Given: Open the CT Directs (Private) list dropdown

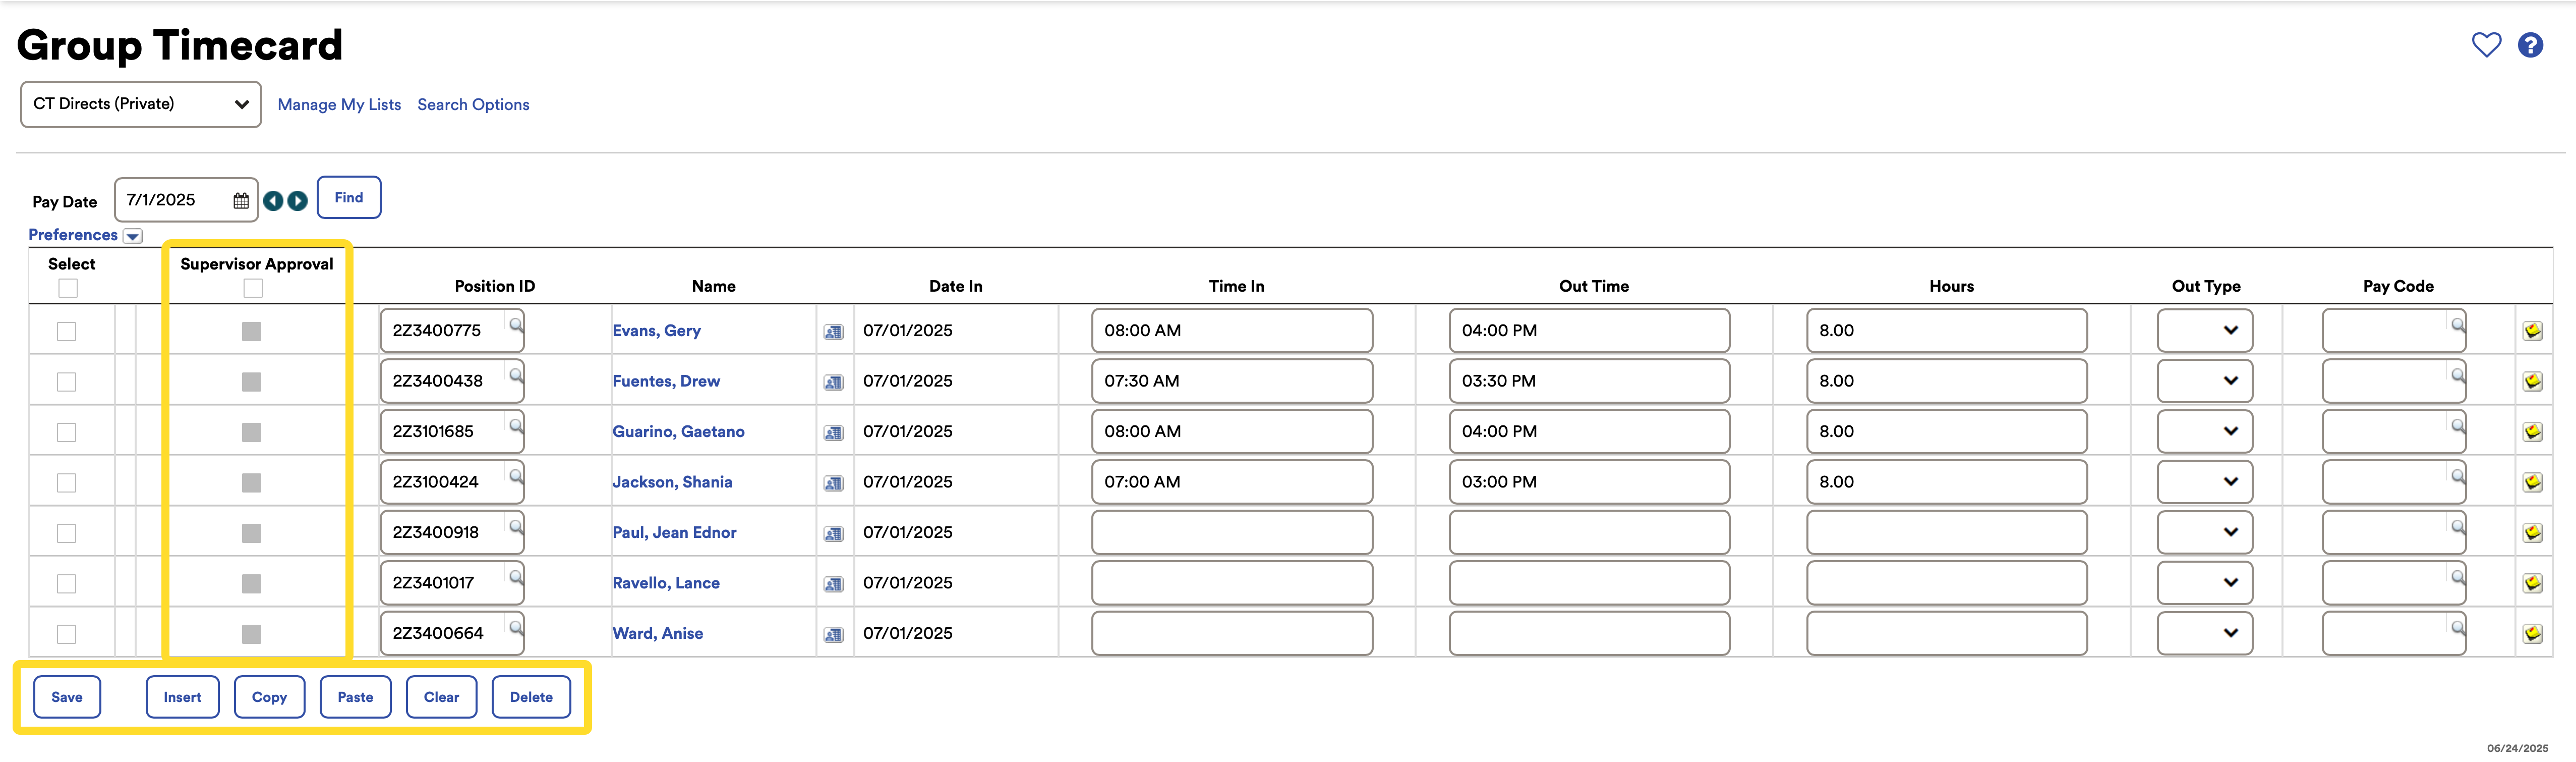Looking at the screenshot, I should [x=141, y=104].
